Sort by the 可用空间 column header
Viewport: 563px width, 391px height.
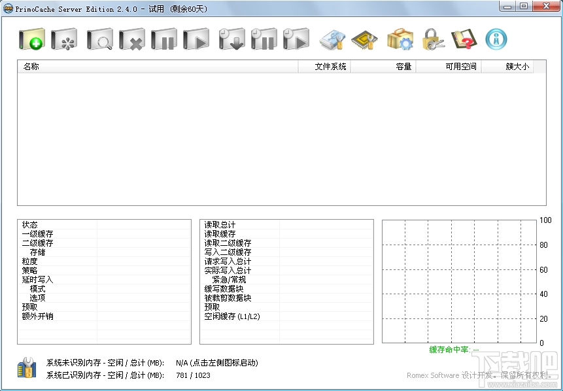[449, 67]
